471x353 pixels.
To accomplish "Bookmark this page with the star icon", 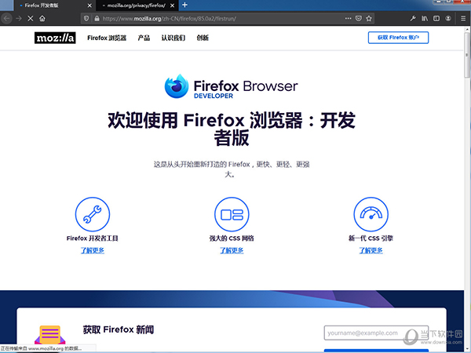I will click(x=369, y=18).
